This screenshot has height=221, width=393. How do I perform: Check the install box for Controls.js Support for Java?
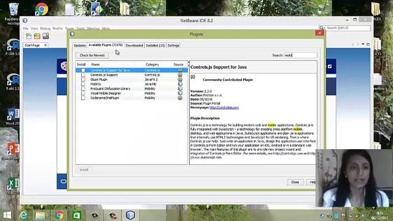83,71
